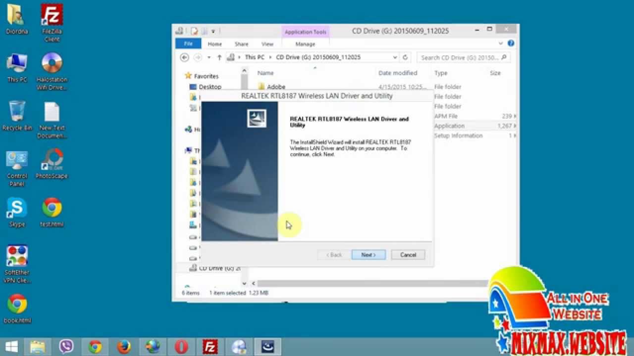Open the Recycle Bin on the desktop

click(x=17, y=116)
